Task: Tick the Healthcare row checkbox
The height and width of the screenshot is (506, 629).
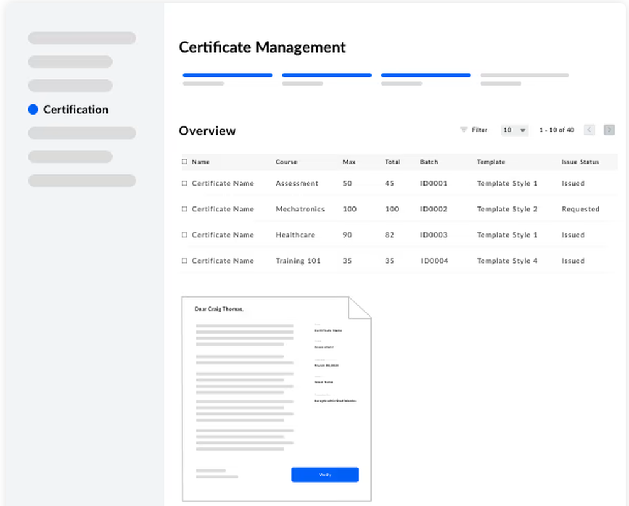Action: [184, 235]
